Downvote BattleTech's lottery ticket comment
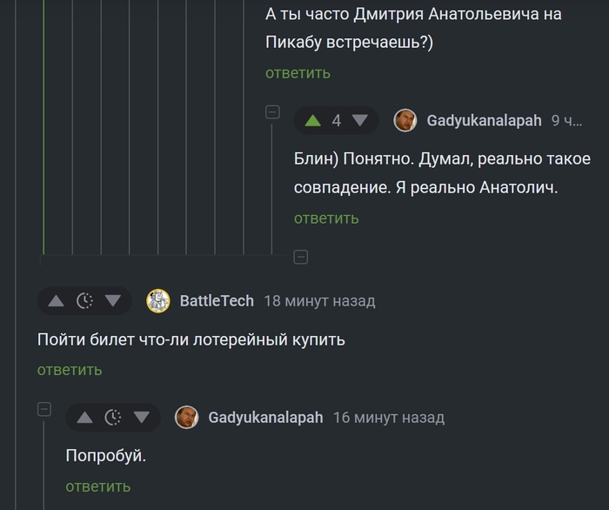Image resolution: width=609 pixels, height=510 pixels. [113, 301]
